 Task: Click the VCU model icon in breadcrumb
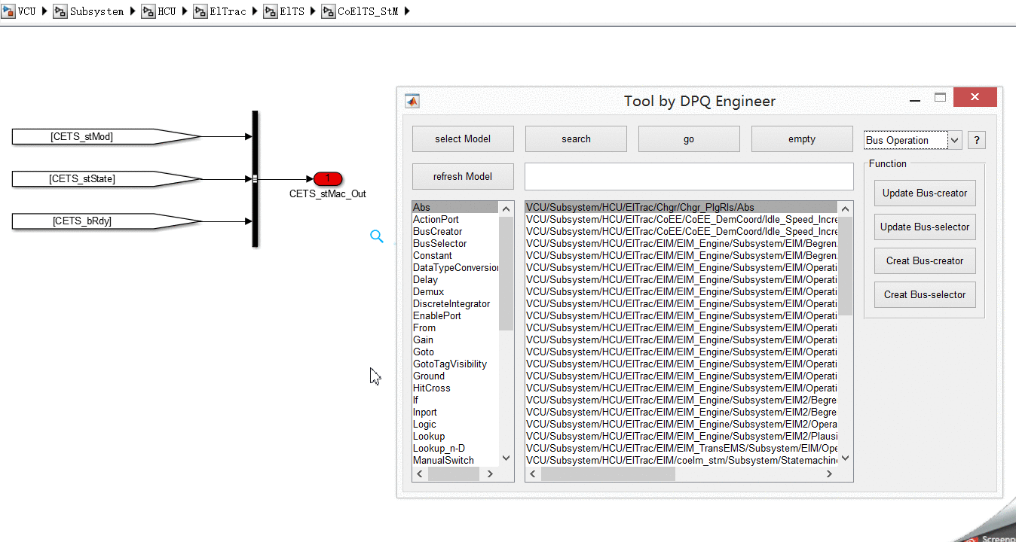point(8,12)
